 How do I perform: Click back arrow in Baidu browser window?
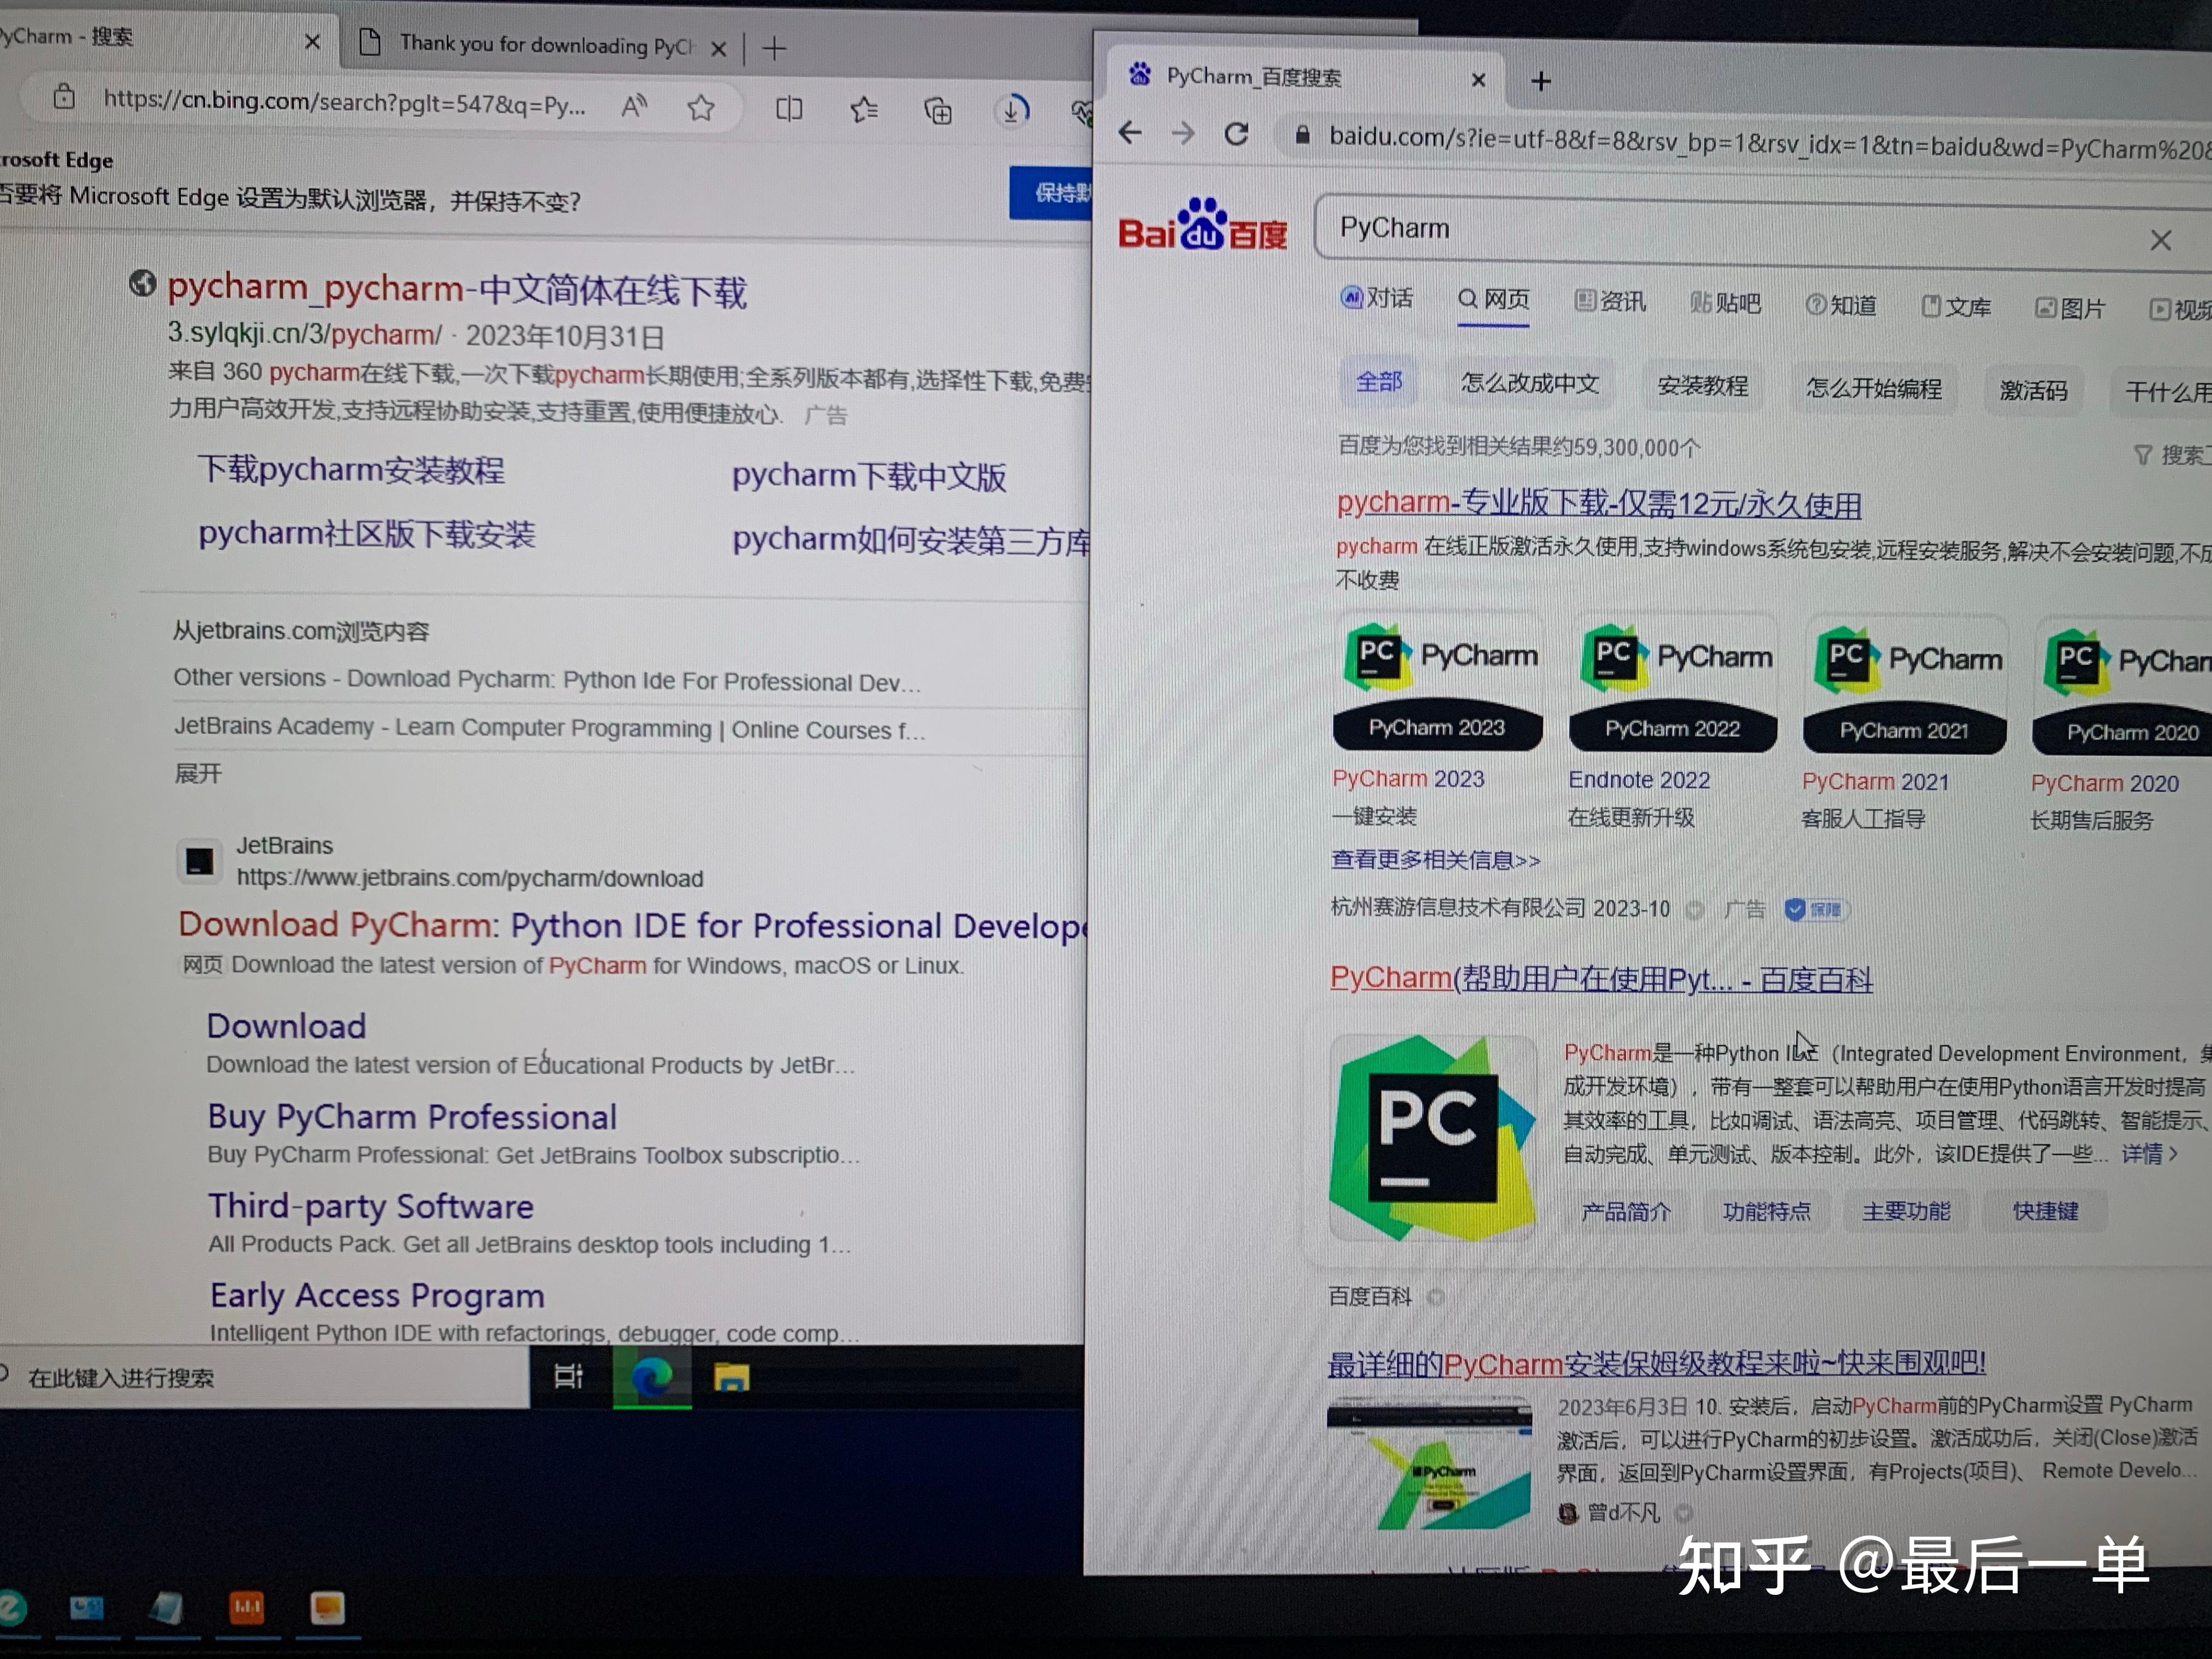[1130, 132]
